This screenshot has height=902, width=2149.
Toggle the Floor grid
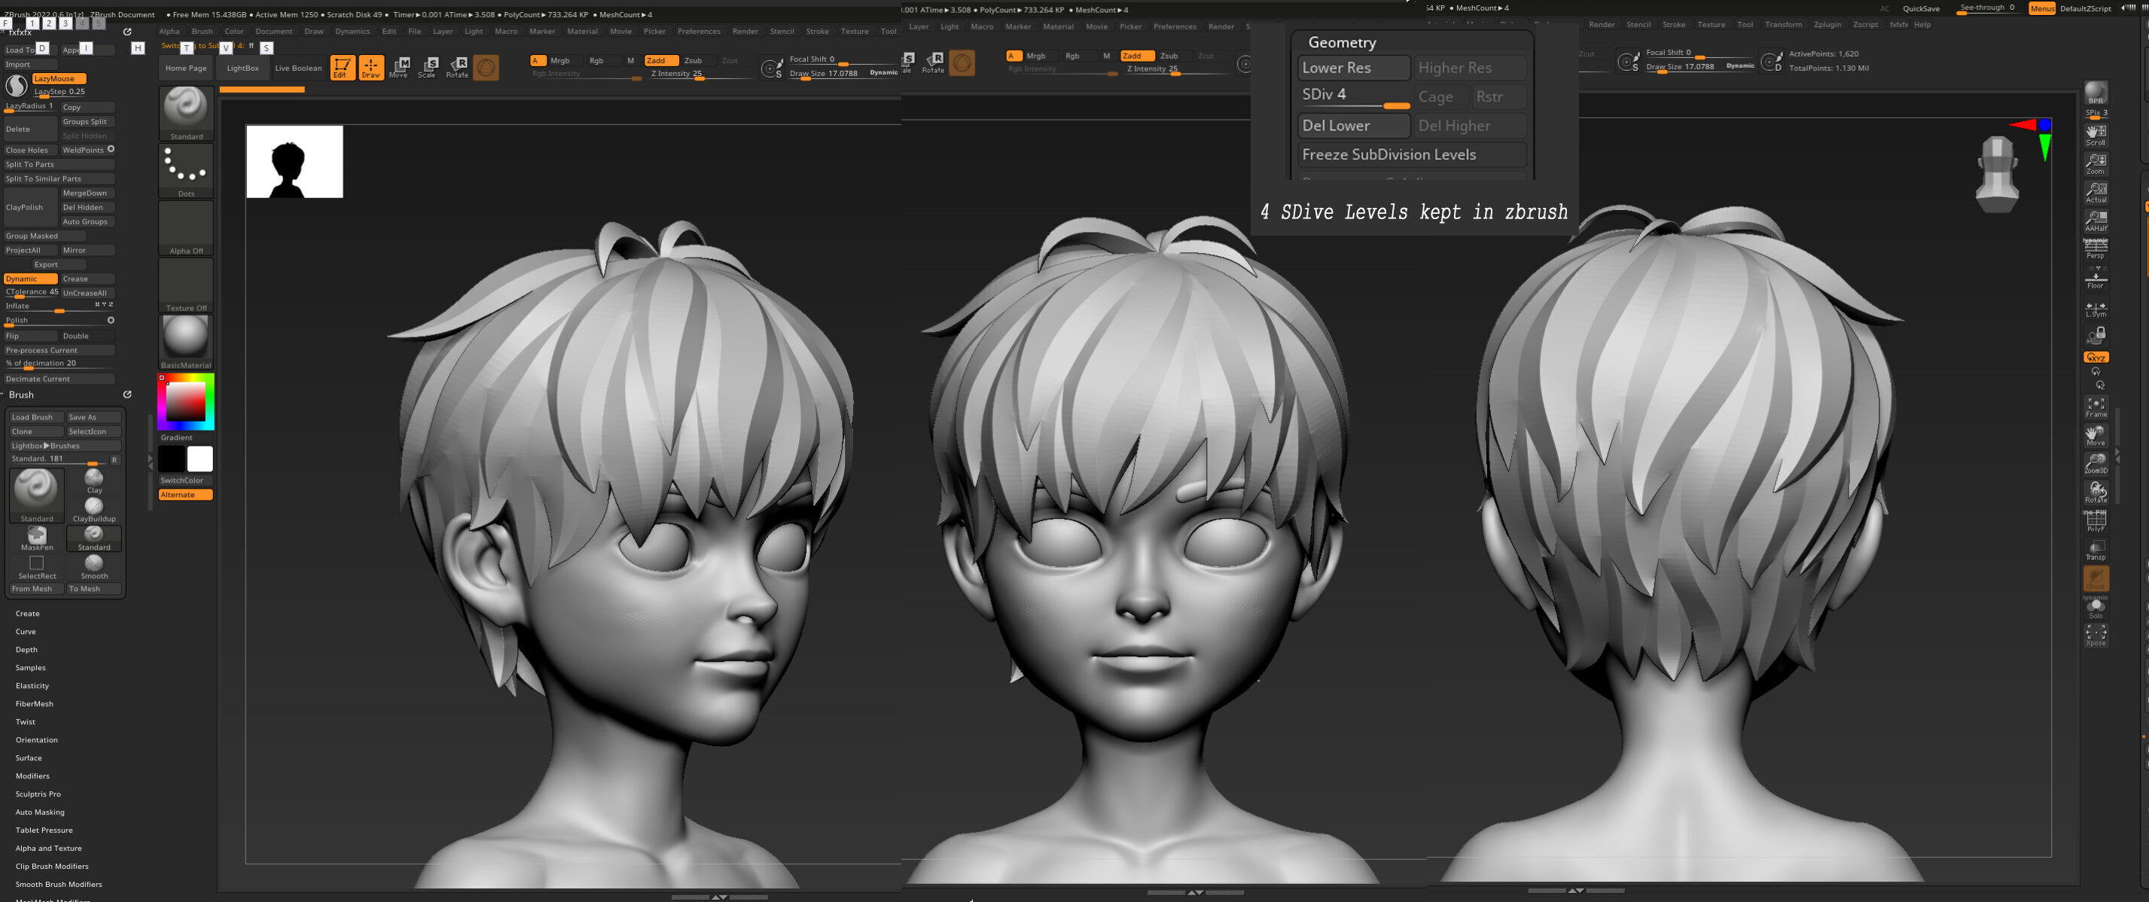2096,279
